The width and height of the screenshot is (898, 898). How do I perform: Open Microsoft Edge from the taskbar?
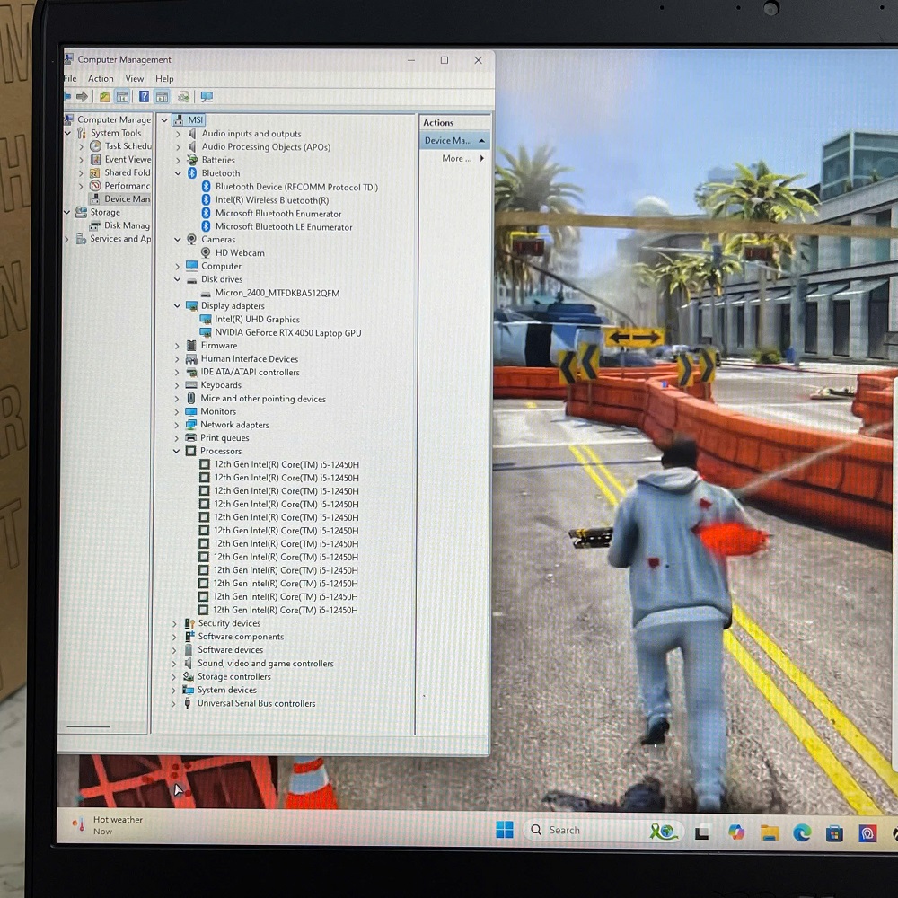[802, 832]
